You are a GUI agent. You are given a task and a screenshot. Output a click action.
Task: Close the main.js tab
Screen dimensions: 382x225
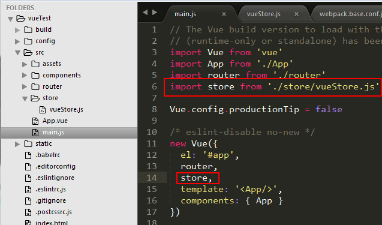(224, 14)
